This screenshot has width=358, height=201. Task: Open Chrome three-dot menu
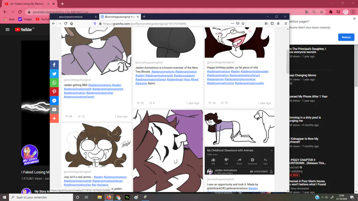(353, 12)
